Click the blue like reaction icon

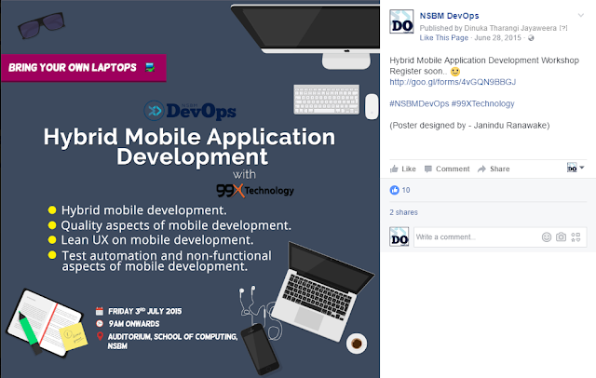click(x=395, y=190)
